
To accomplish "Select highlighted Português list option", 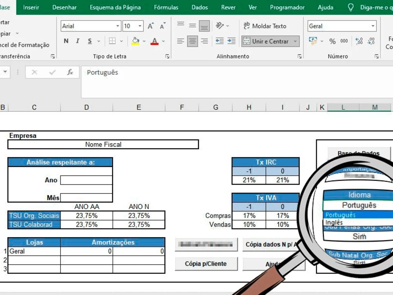I will coord(358,215).
